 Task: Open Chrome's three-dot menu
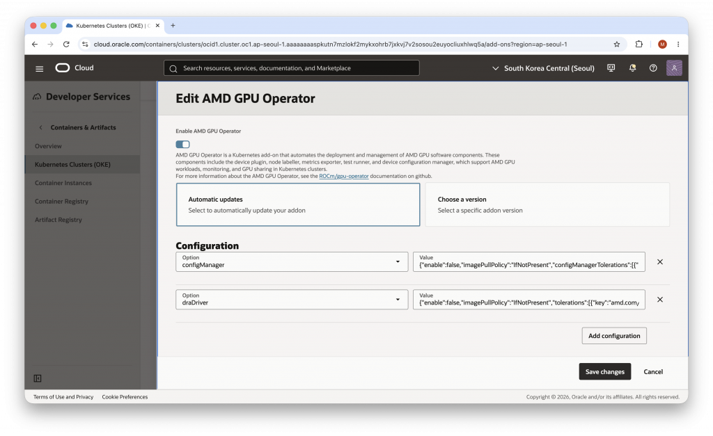678,44
